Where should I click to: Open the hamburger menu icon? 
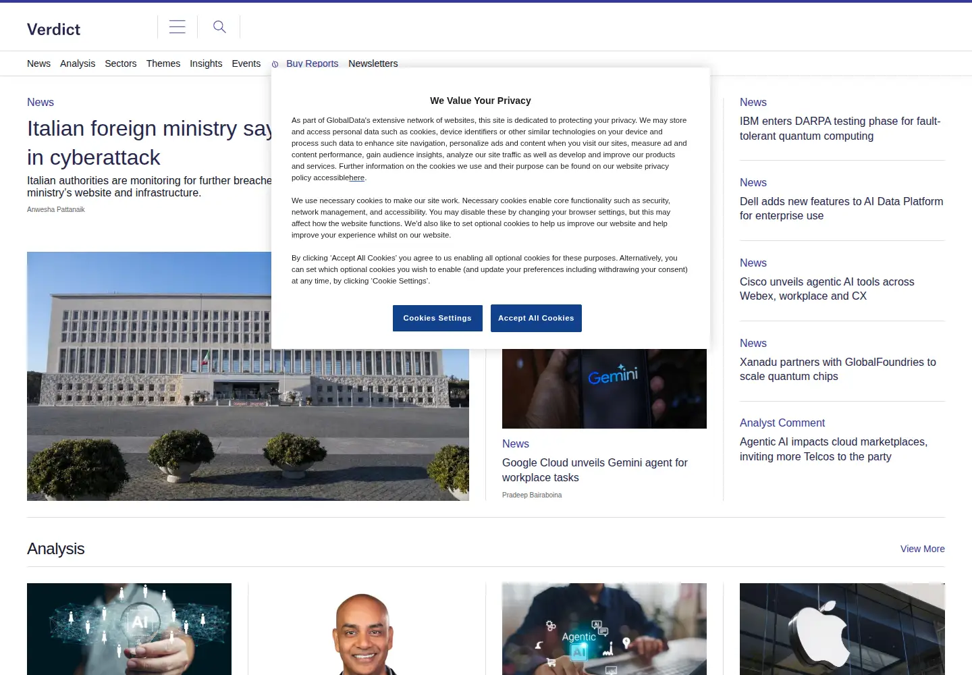178,27
